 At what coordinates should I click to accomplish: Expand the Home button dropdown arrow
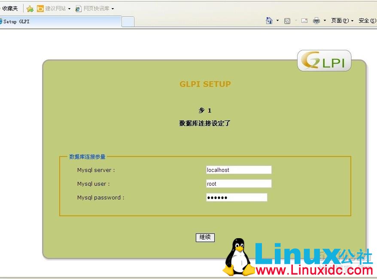(x=277, y=21)
